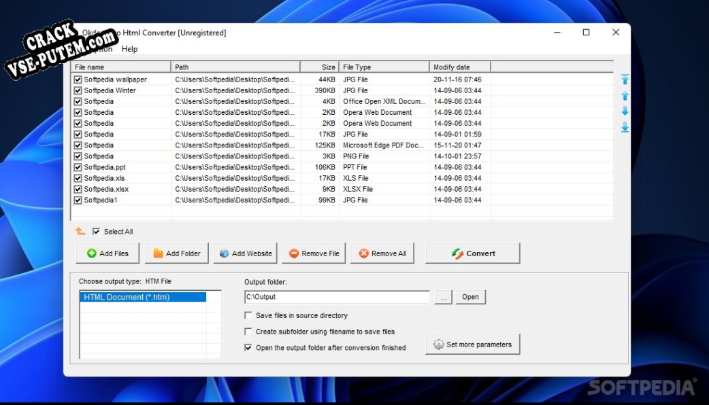Click the move-down arrow icon
Viewport: 709px width, 405px height.
click(x=625, y=111)
